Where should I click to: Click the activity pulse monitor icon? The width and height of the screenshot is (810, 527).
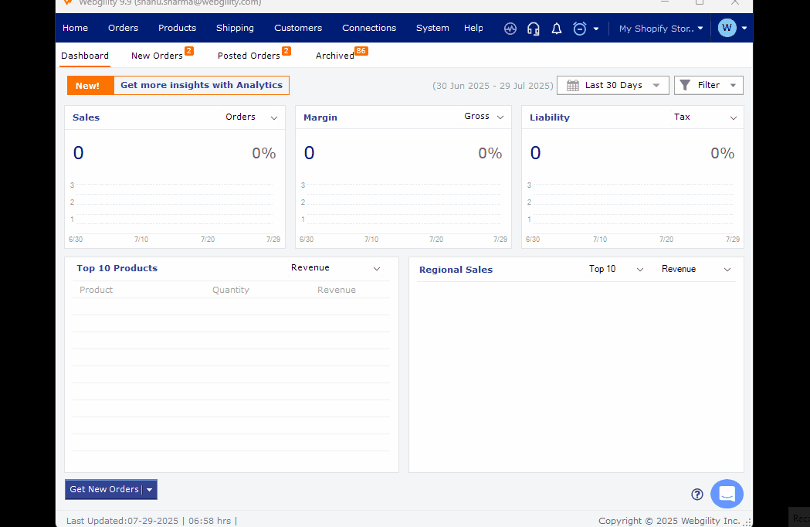point(510,29)
